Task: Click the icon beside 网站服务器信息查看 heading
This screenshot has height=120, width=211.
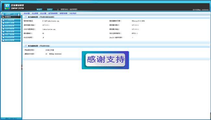Action: [26, 17]
